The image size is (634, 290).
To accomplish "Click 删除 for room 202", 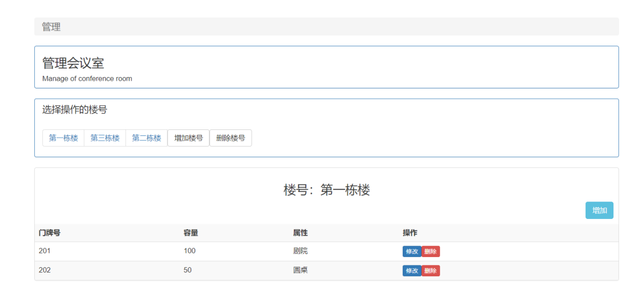I will 430,271.
